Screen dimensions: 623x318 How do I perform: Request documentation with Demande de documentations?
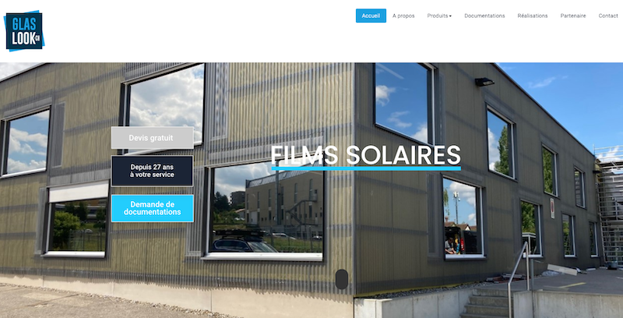(152, 208)
